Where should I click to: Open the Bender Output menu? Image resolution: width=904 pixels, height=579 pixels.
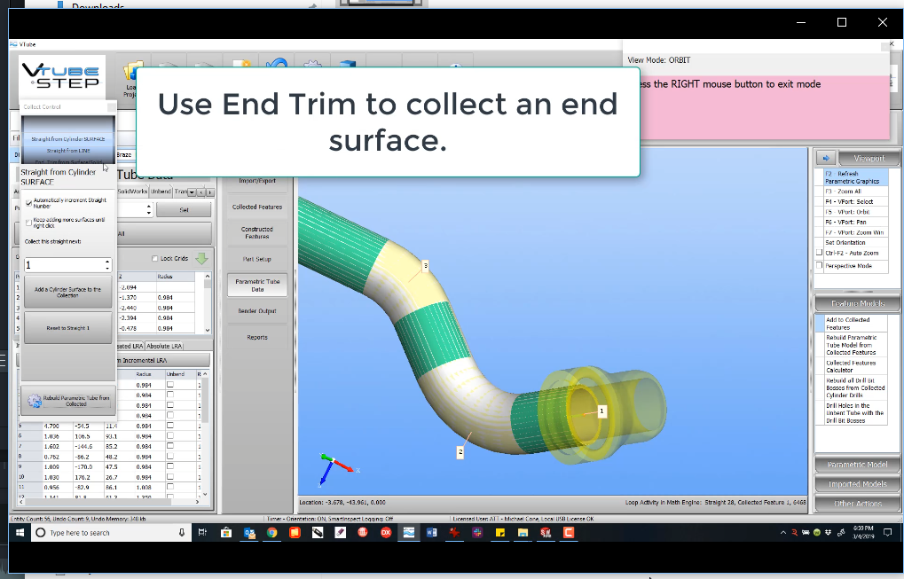coord(257,311)
